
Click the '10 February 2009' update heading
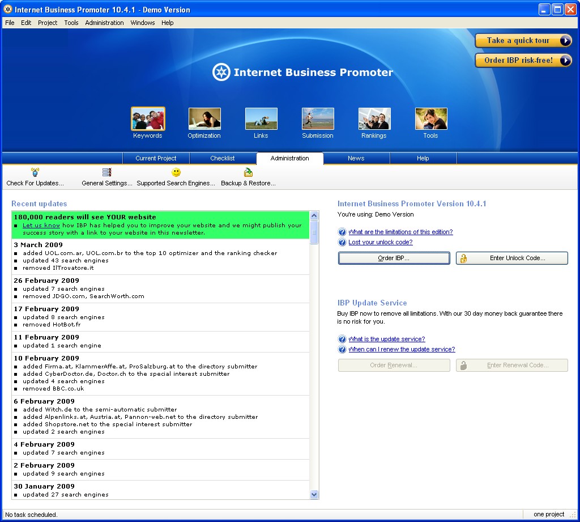[46, 358]
